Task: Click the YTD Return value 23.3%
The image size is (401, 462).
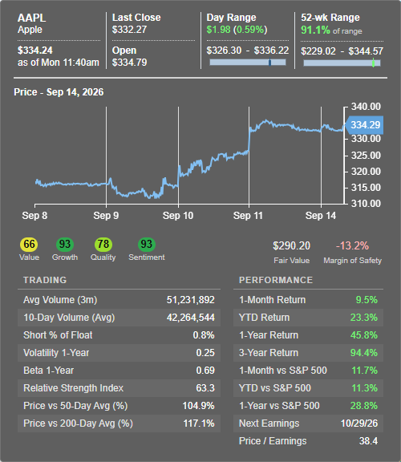Action: (x=364, y=318)
